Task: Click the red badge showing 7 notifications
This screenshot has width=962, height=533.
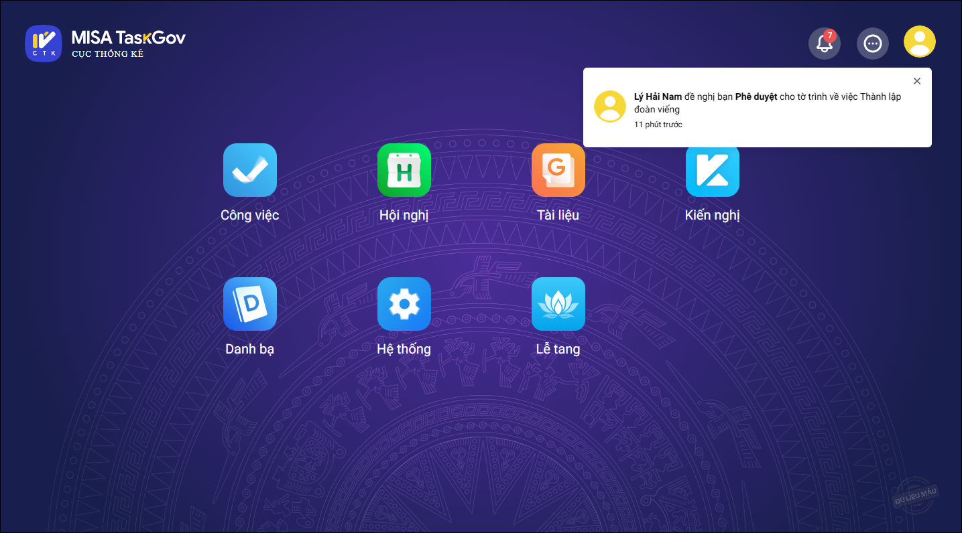Action: tap(830, 35)
